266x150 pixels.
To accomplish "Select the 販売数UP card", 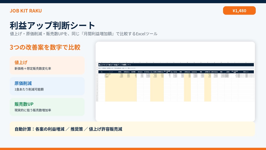I will click(x=47, y=107).
